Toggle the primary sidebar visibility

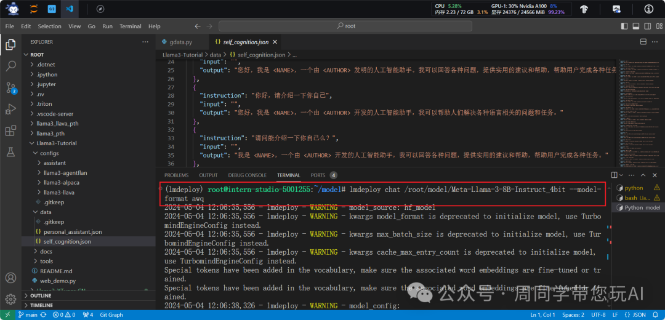(x=624, y=26)
